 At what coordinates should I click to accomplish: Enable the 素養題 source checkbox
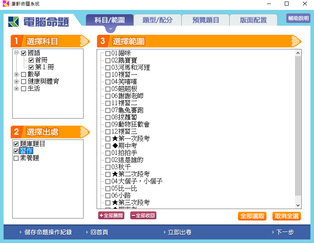point(16,158)
